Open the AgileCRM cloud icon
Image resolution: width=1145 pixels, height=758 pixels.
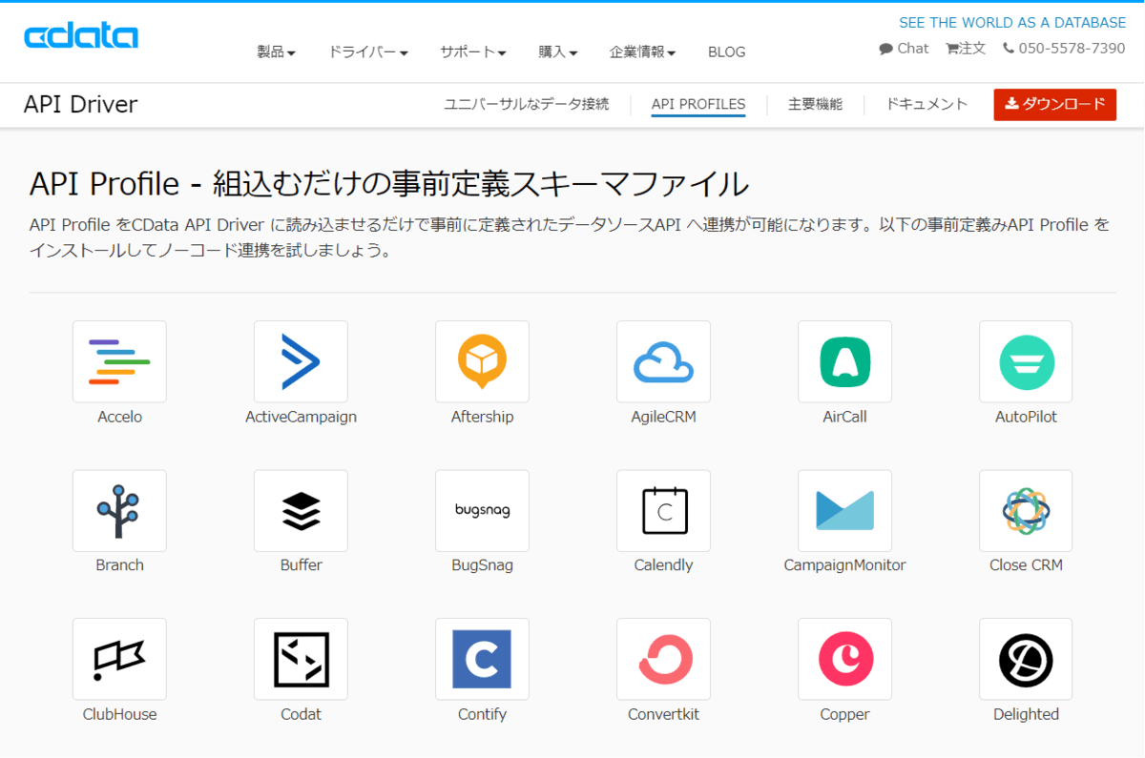663,361
